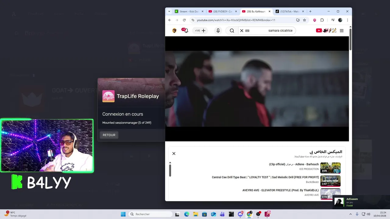The image size is (390, 219).
Task: Open volume control in system tray
Action: coord(368,214)
